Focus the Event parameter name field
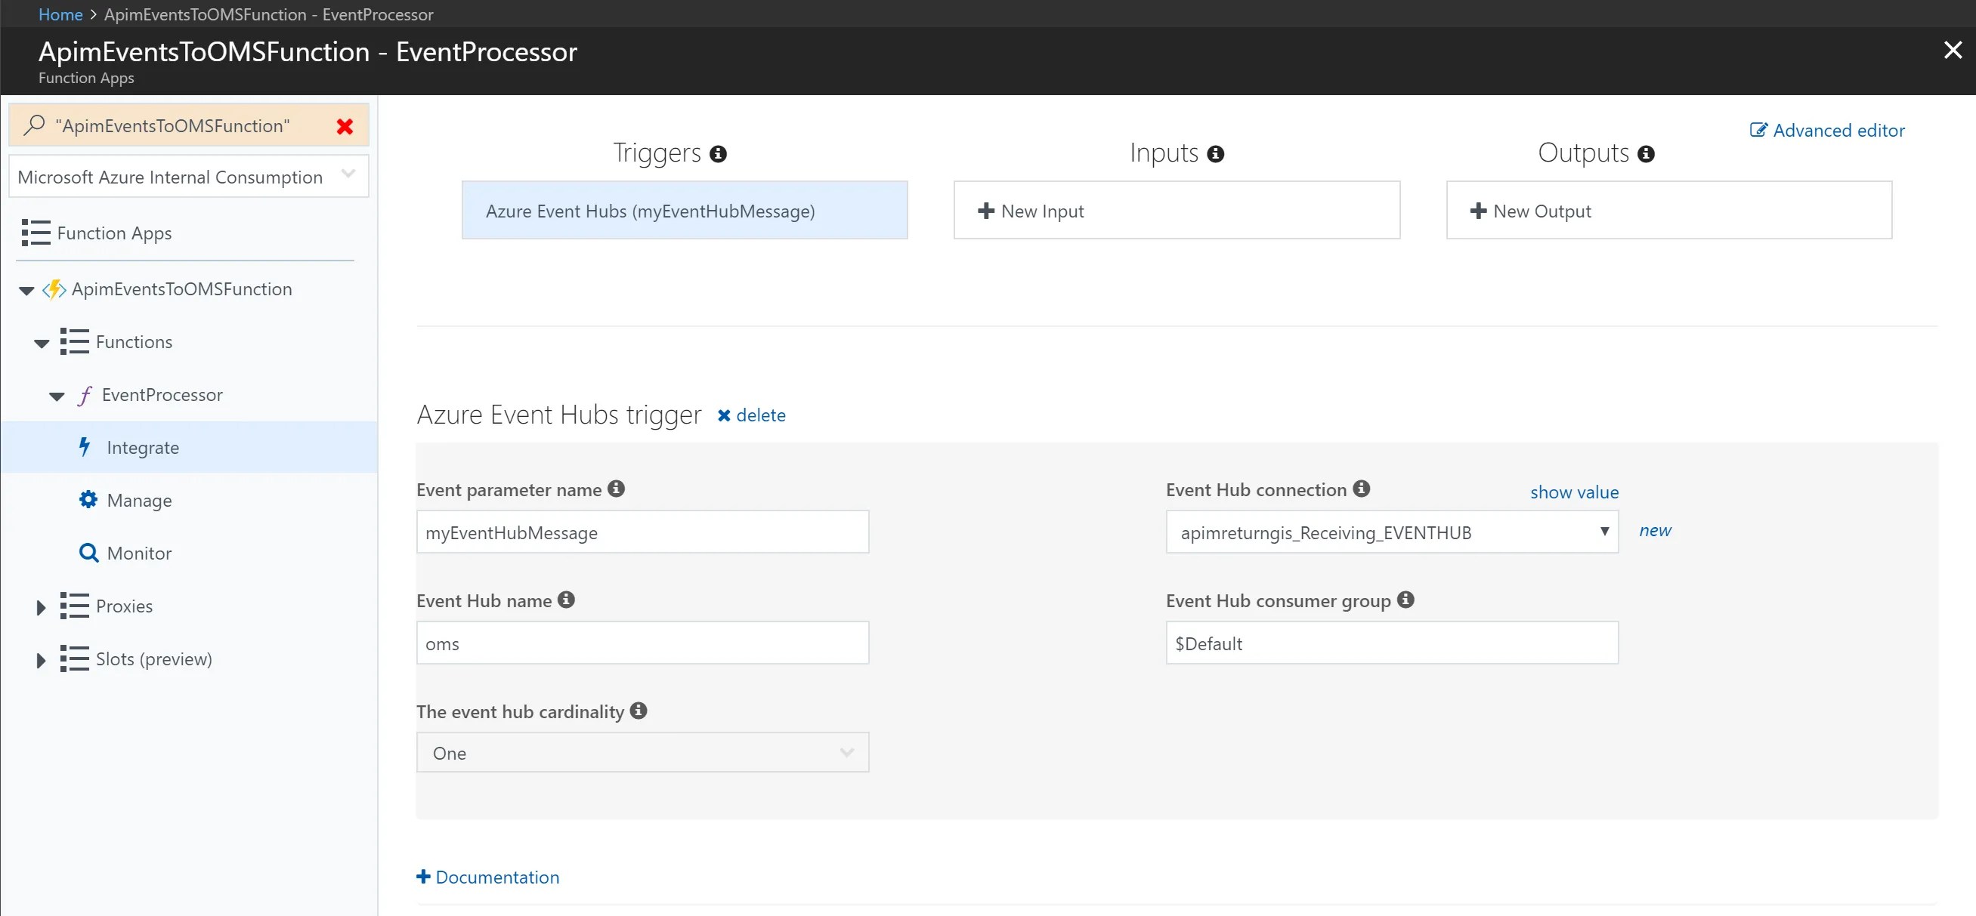Image resolution: width=1976 pixels, height=916 pixels. pos(643,532)
